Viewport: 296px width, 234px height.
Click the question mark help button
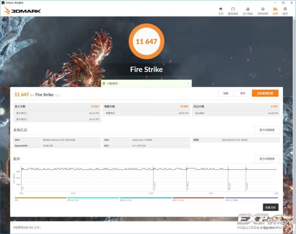(188, 83)
